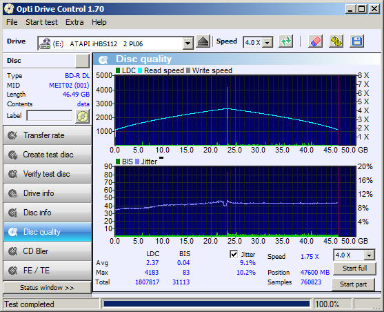This screenshot has height=312, width=384.
Task: Click the test progress bar
Action: (206, 304)
